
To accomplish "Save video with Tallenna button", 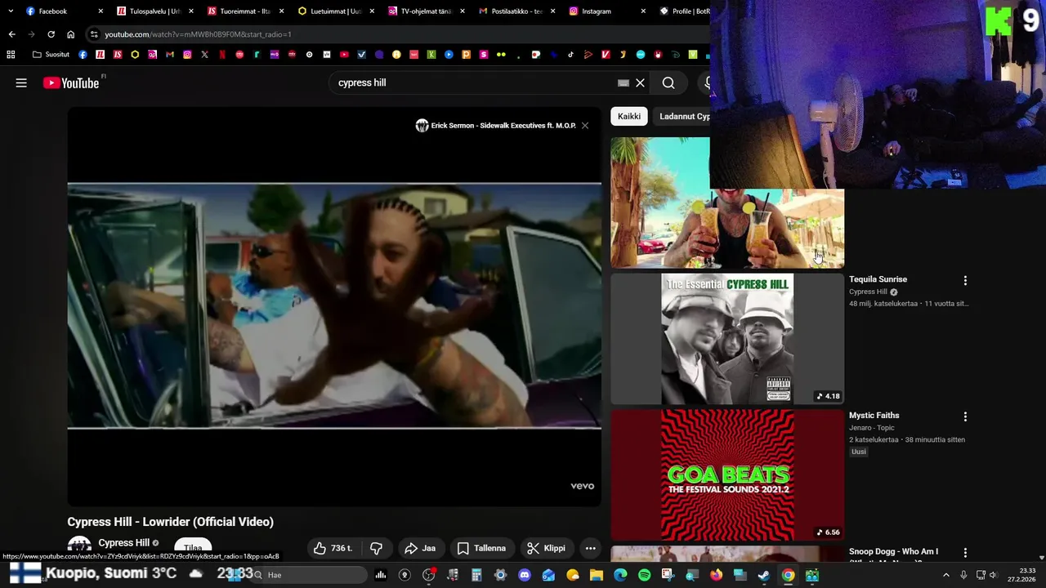I will point(481,548).
